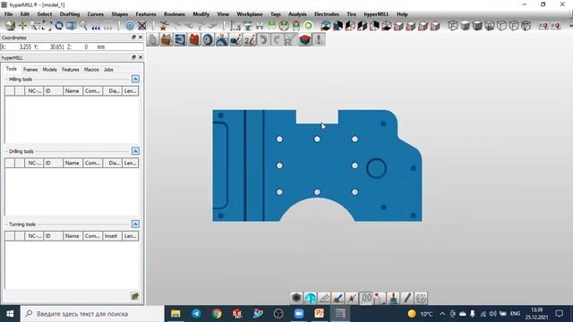Click the red stock block hyperMILL icon
The width and height of the screenshot is (573, 322).
[194, 39]
